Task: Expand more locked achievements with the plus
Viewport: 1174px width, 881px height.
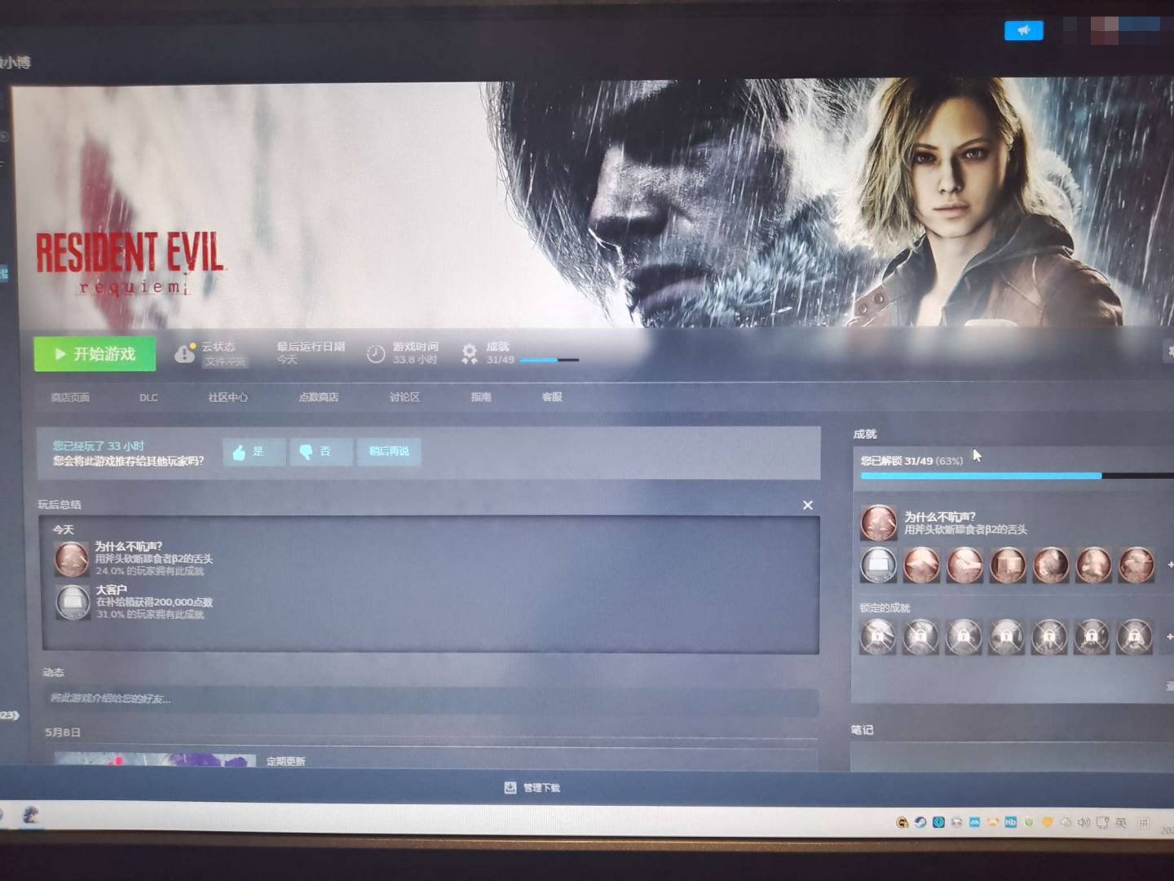Action: pyautogui.click(x=1170, y=636)
